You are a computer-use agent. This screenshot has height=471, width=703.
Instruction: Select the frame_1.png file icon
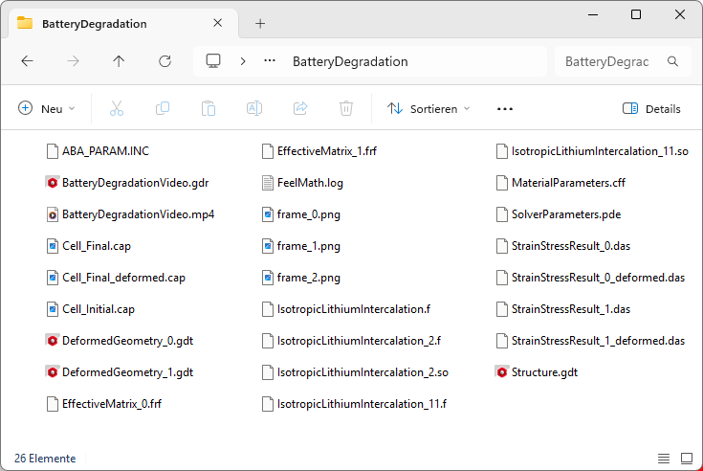coord(268,246)
